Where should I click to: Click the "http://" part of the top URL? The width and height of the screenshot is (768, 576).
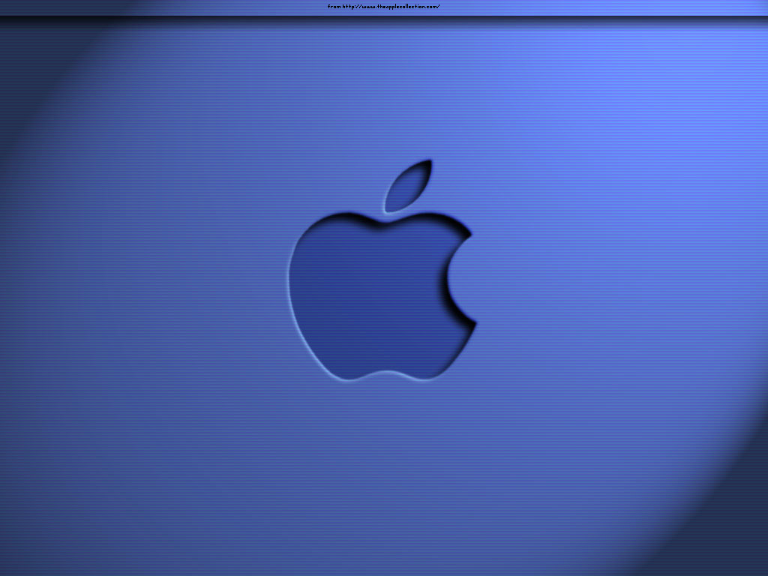click(351, 7)
